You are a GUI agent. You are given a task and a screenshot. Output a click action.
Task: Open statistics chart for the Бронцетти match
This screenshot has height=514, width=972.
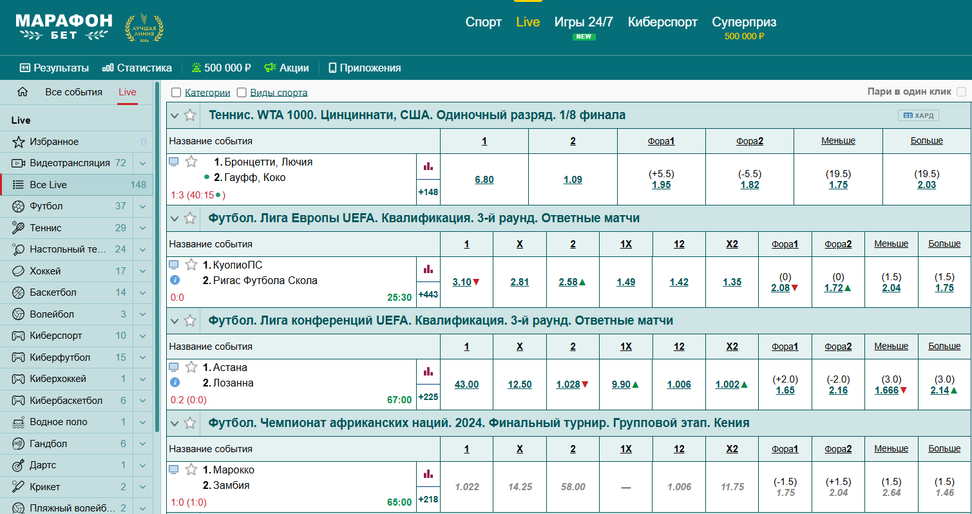(x=428, y=166)
